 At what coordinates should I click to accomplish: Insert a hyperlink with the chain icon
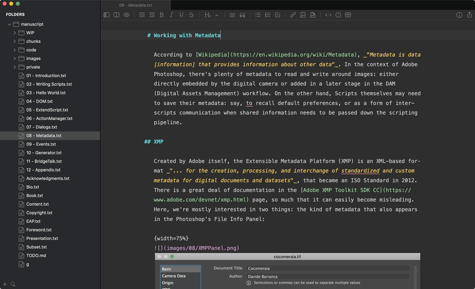click(293, 15)
